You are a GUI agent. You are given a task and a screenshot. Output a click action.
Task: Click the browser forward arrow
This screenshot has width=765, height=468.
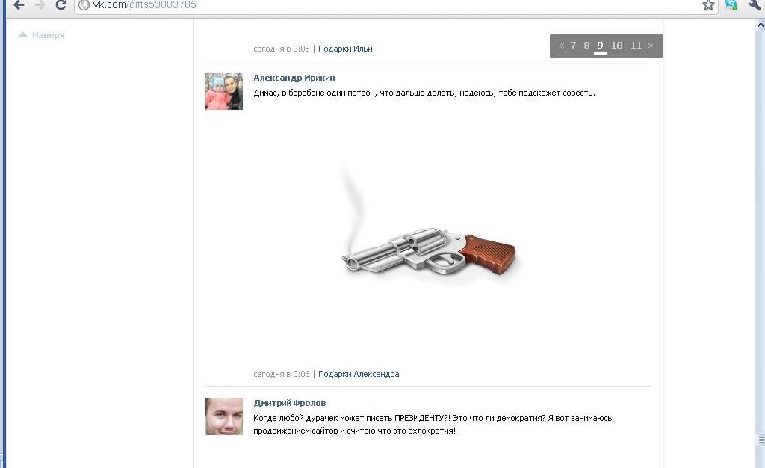point(40,5)
